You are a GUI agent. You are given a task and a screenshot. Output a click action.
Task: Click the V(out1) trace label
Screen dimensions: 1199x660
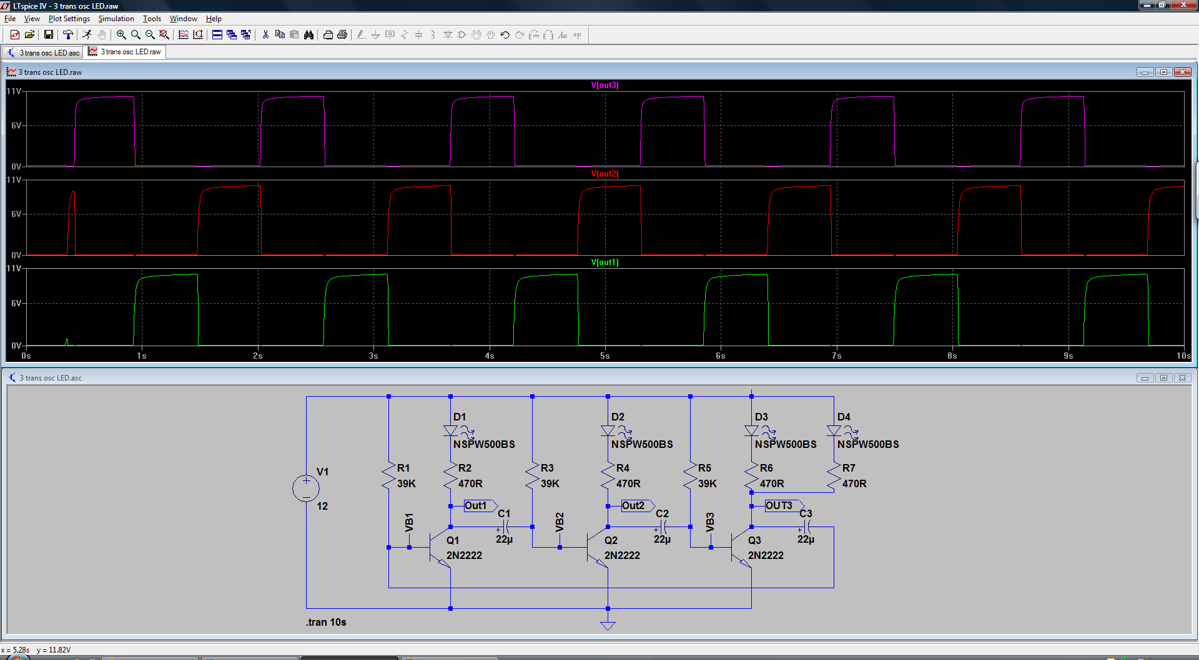click(x=604, y=263)
